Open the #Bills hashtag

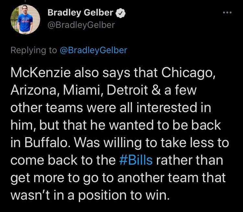[136, 160]
